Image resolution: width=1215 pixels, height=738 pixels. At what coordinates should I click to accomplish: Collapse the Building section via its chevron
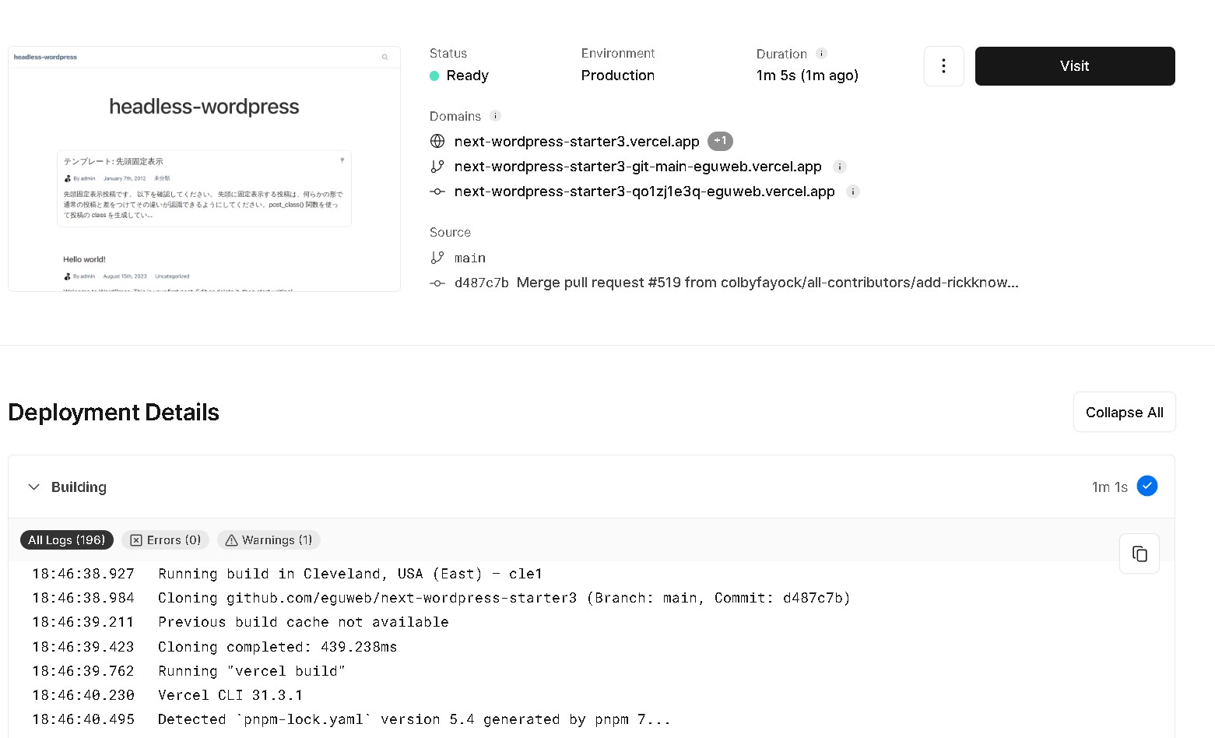(x=34, y=487)
